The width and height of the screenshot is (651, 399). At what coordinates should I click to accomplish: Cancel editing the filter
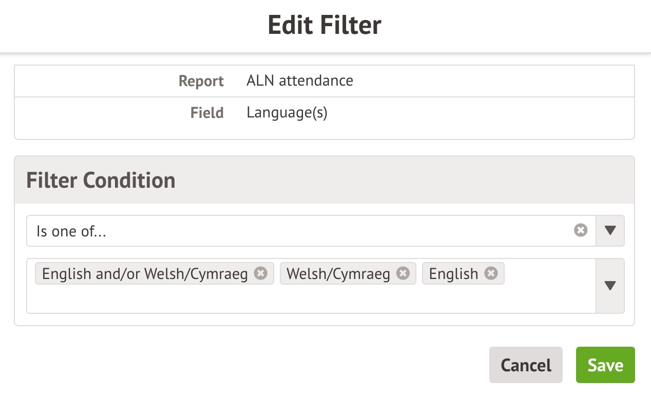click(526, 365)
